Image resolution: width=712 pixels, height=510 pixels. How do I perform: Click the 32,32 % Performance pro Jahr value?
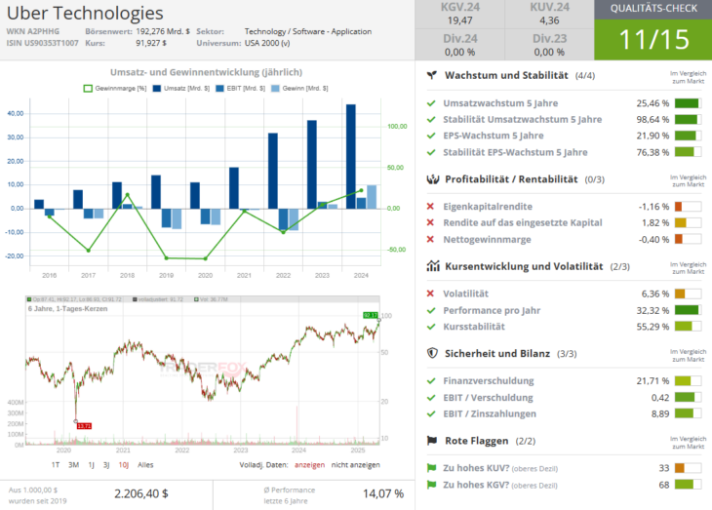pyautogui.click(x=653, y=310)
